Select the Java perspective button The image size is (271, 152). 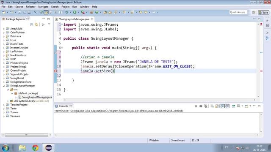pos(263,12)
